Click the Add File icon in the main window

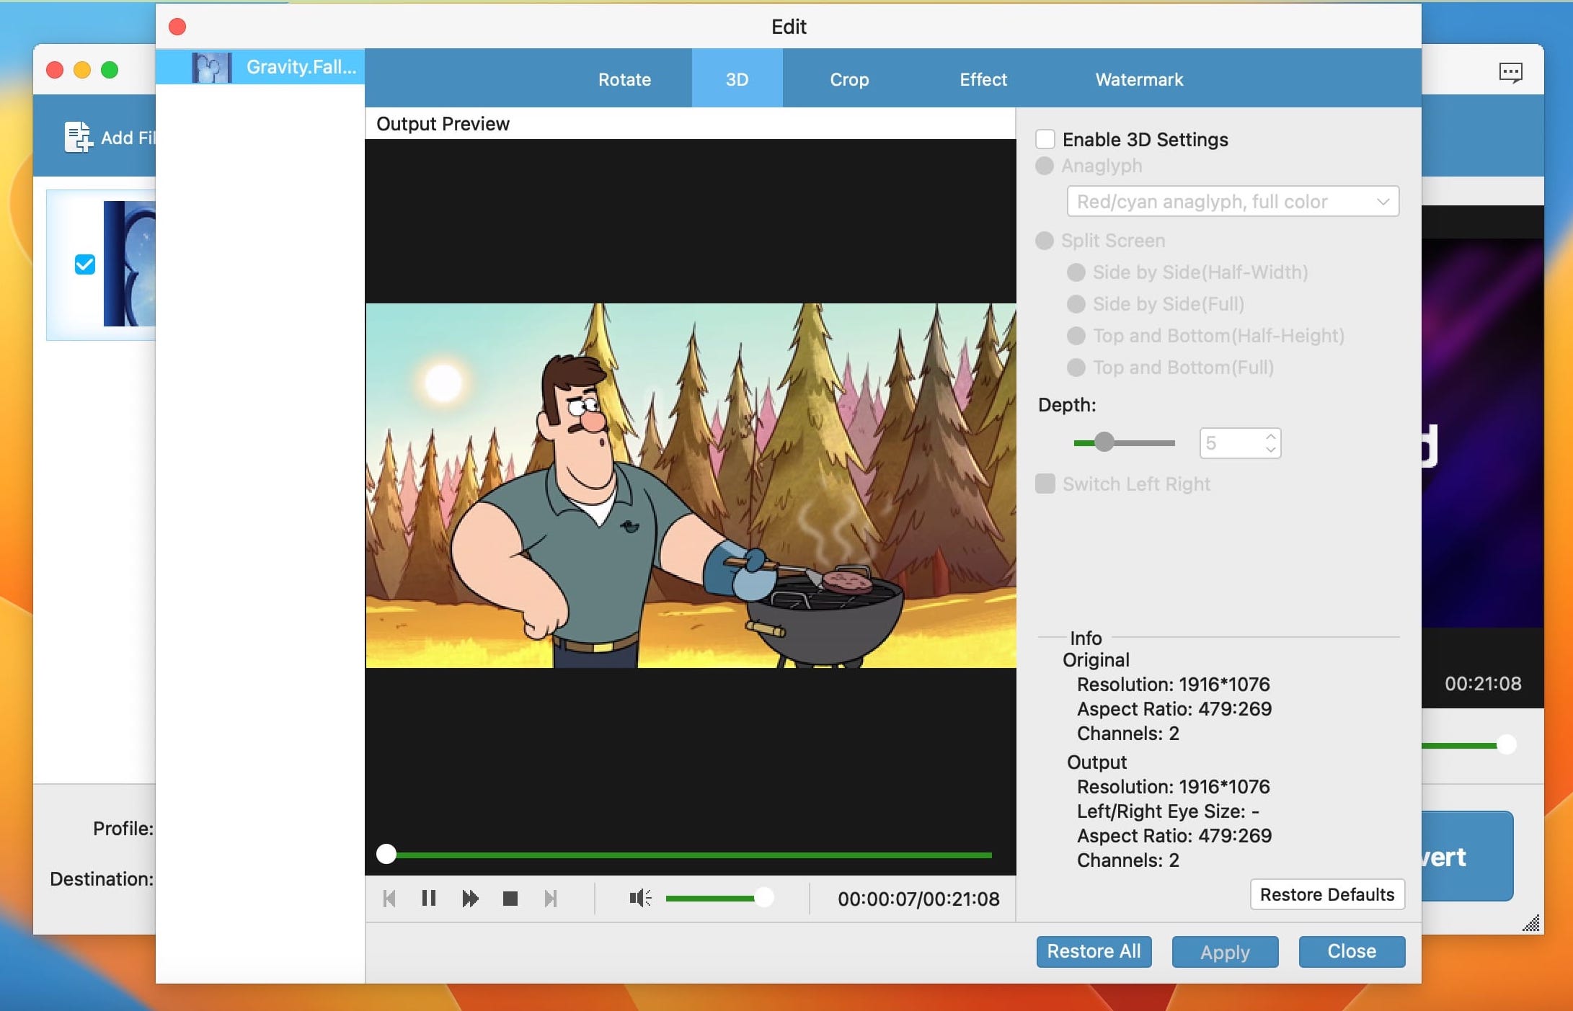pos(78,137)
